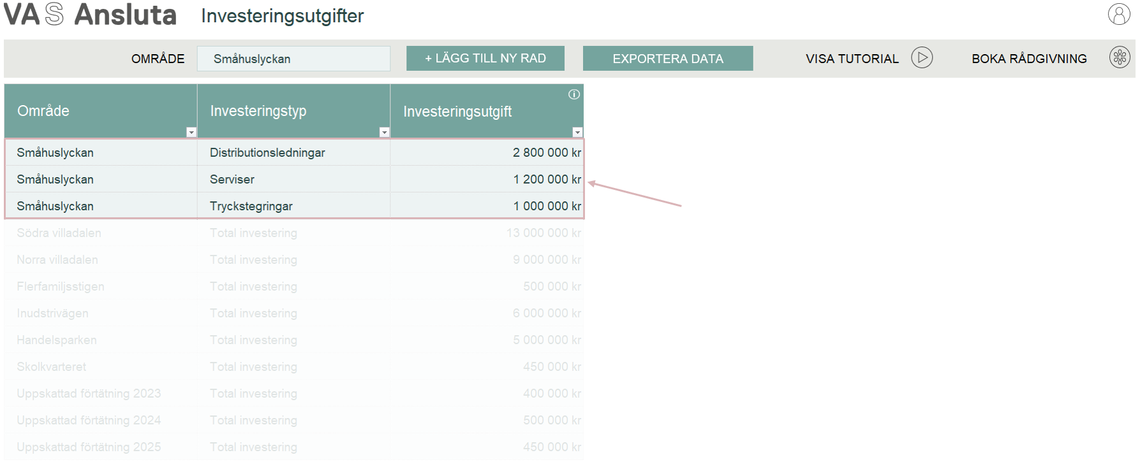Screen dimensions: 1147x469
Task: Click the Område column header
Action: pyautogui.click(x=100, y=111)
